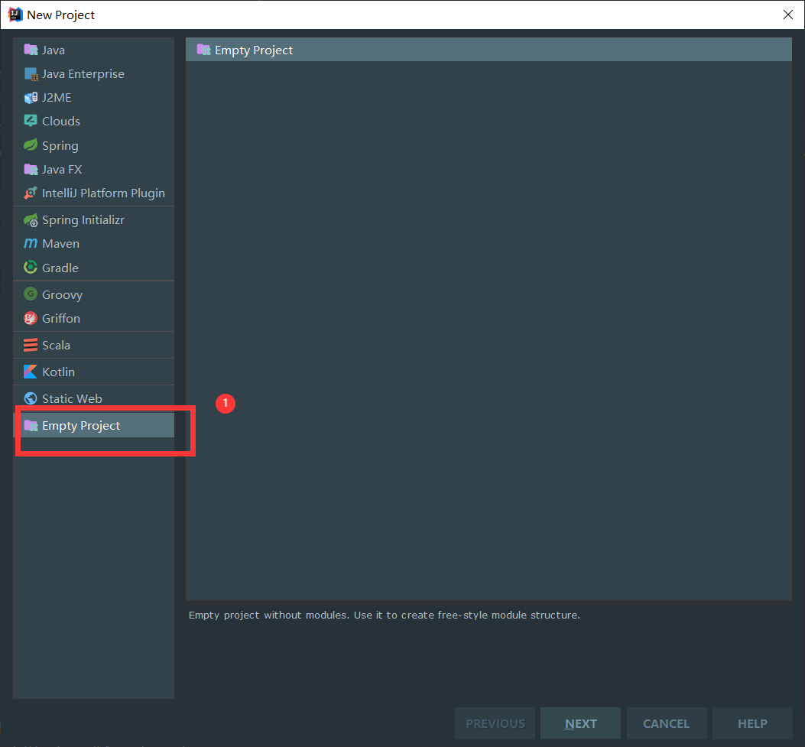The image size is (805, 747).
Task: Open Help for the dialog
Action: point(752,723)
